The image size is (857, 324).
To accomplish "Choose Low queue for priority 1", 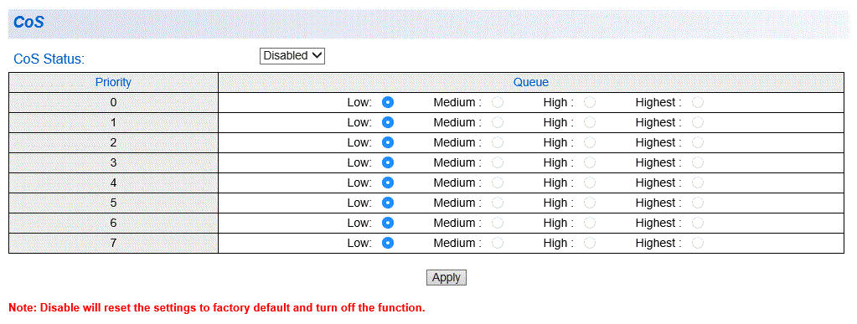I will (x=388, y=122).
